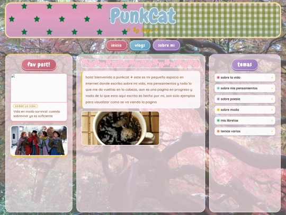Open the inicio navigation button
Image resolution: width=286 pixels, height=215 pixels.
click(x=117, y=45)
